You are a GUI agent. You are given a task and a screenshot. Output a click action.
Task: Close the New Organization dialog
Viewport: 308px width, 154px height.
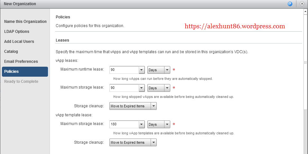[302, 4]
